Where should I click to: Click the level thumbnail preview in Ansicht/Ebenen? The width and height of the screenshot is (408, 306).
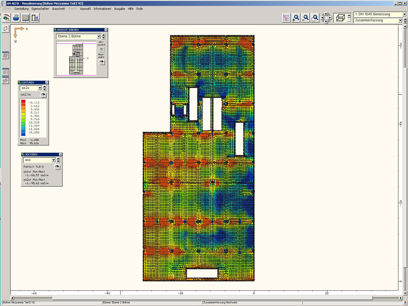click(76, 58)
